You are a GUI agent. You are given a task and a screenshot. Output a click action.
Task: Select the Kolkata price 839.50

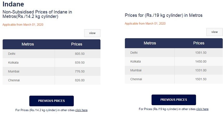tap(80, 63)
